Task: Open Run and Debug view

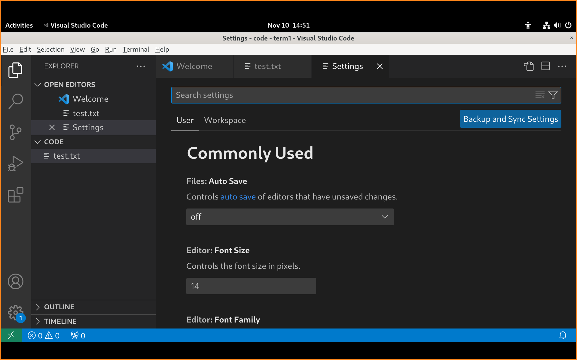Action: [x=16, y=164]
